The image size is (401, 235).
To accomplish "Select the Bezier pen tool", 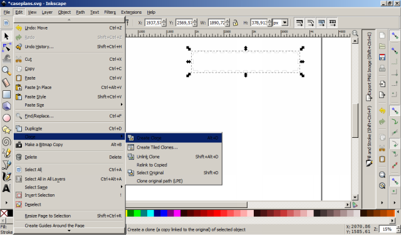I will 6,165.
